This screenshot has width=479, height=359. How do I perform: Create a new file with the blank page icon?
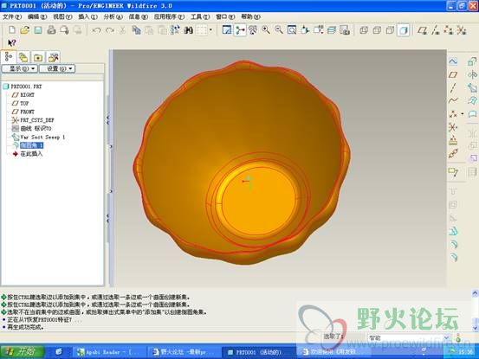pyautogui.click(x=12, y=30)
